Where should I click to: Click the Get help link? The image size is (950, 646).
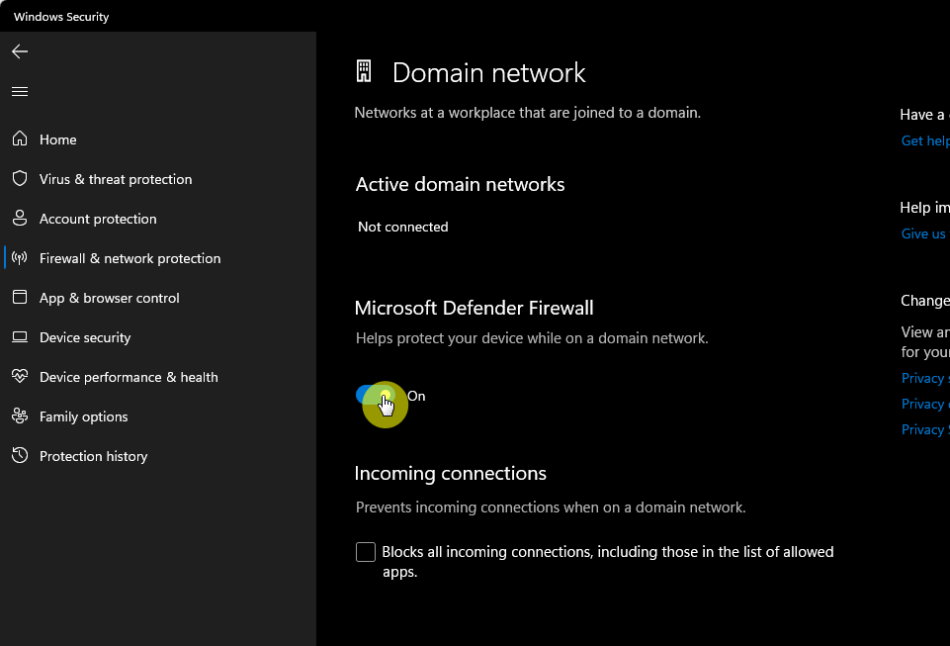(925, 140)
